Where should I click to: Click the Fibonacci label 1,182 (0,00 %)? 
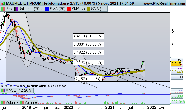pos(88,79)
